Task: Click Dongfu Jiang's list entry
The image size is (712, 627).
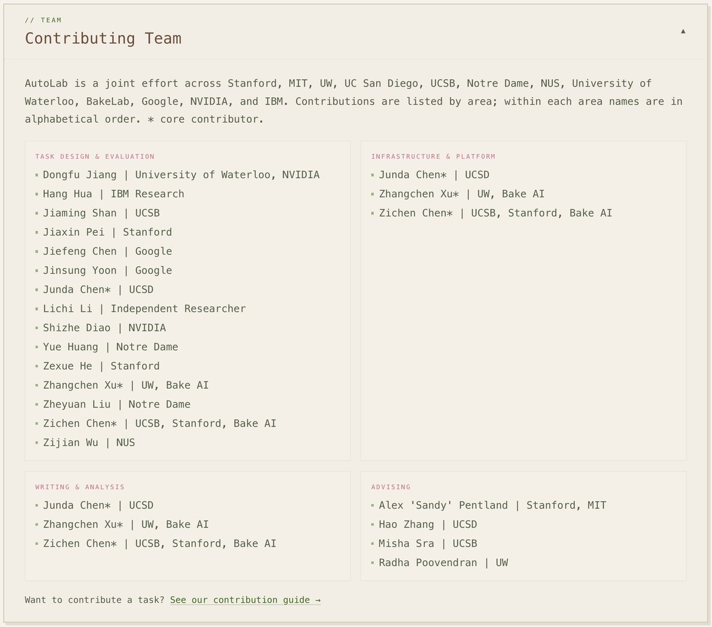Action: [x=181, y=175]
